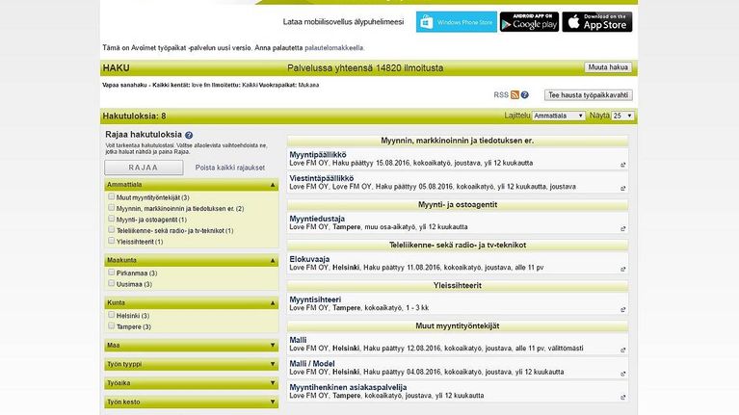Viewport: 739px width, 415px height.
Task: Check Myynnin, markkinoinnin ja tiedotuksen er. filter
Action: point(111,208)
